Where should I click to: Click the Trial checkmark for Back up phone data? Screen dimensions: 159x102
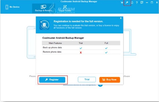[x=81, y=48]
